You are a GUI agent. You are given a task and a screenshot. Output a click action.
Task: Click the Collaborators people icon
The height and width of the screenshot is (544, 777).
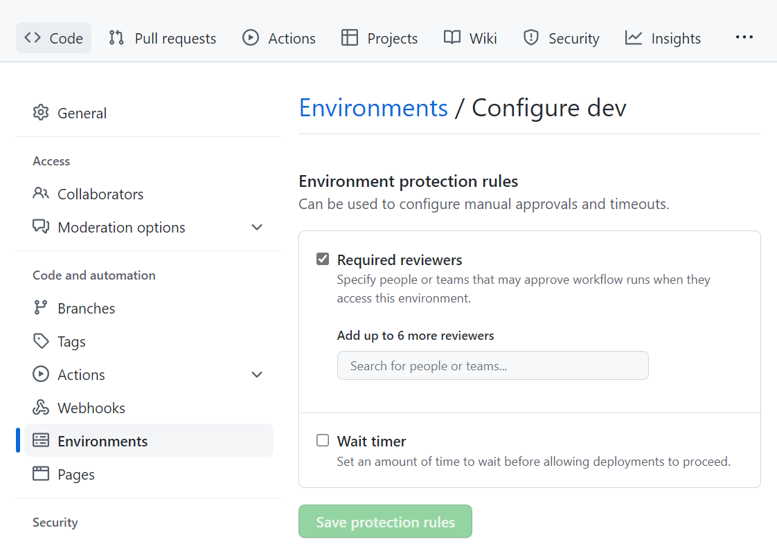(x=42, y=194)
